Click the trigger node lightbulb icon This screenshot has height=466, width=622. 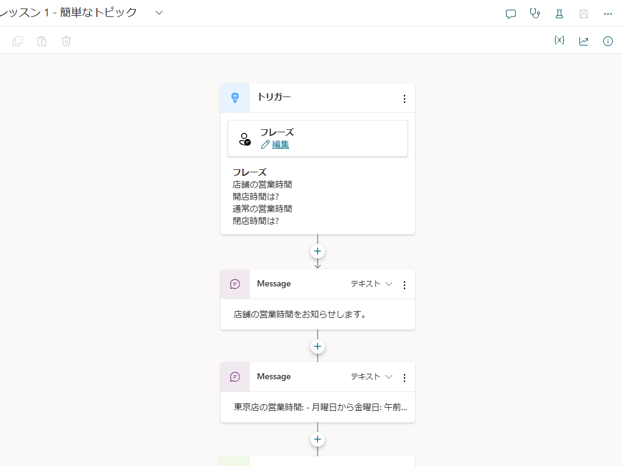(234, 97)
